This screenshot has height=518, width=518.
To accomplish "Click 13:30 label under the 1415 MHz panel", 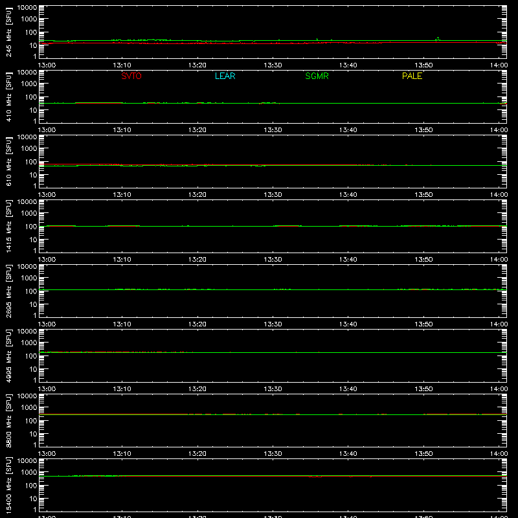I will tap(273, 260).
